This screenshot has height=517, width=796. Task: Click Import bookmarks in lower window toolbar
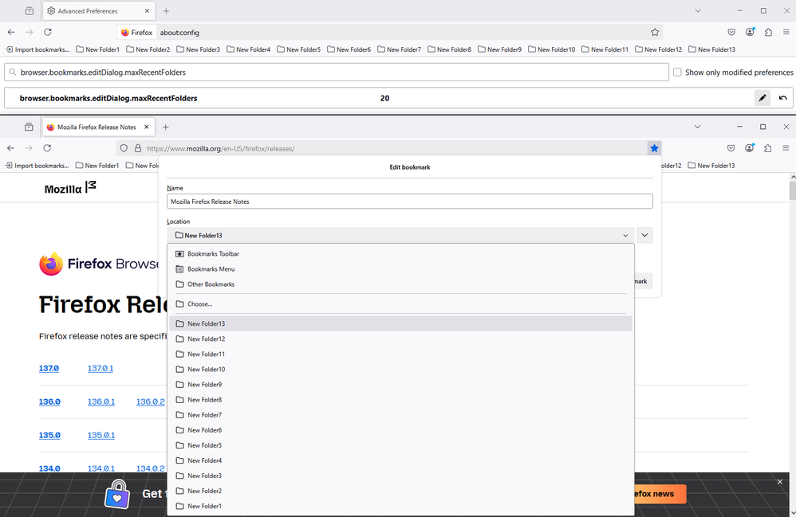point(37,166)
